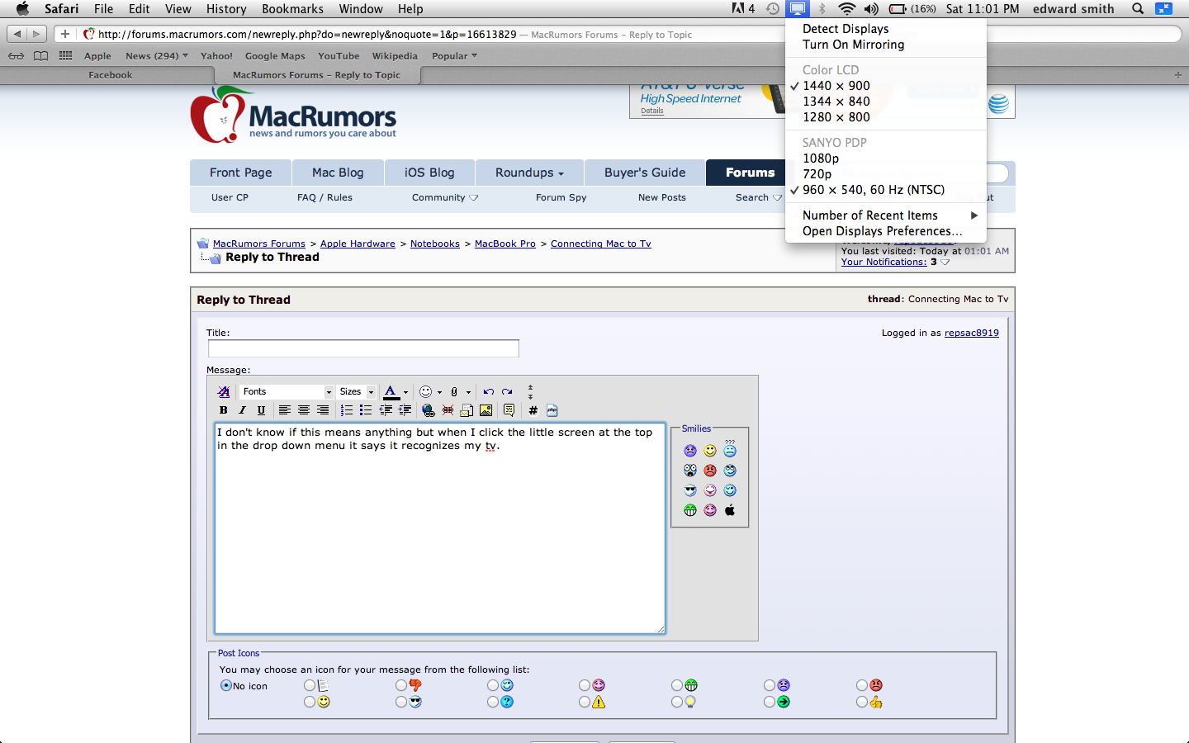Choose the green arrow post icon
This screenshot has width=1189, height=743.
click(x=784, y=702)
